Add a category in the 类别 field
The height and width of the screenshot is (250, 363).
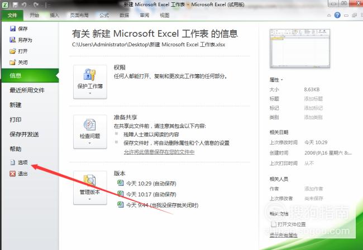click(313, 117)
